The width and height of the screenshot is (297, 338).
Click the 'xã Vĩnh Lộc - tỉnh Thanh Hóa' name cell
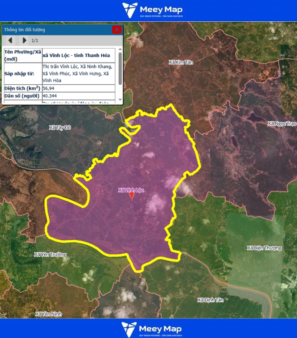tap(78, 55)
